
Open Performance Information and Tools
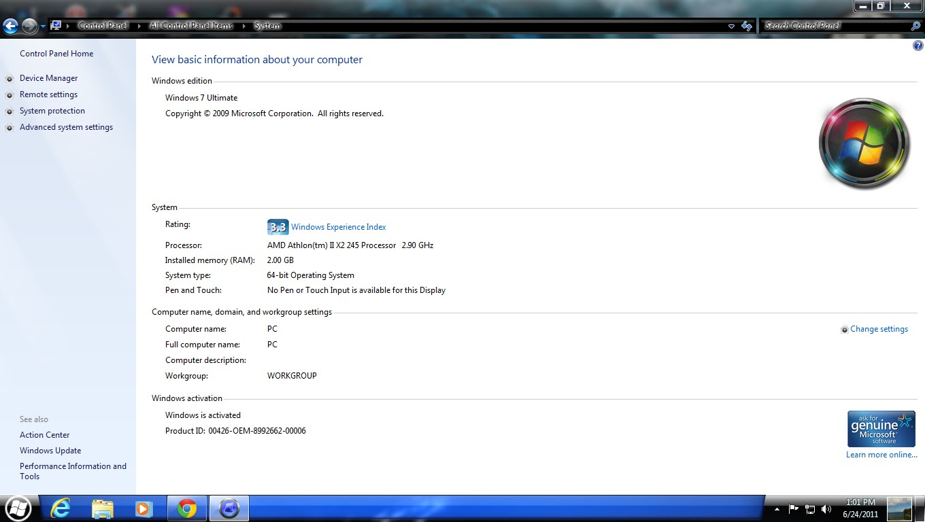(x=73, y=471)
